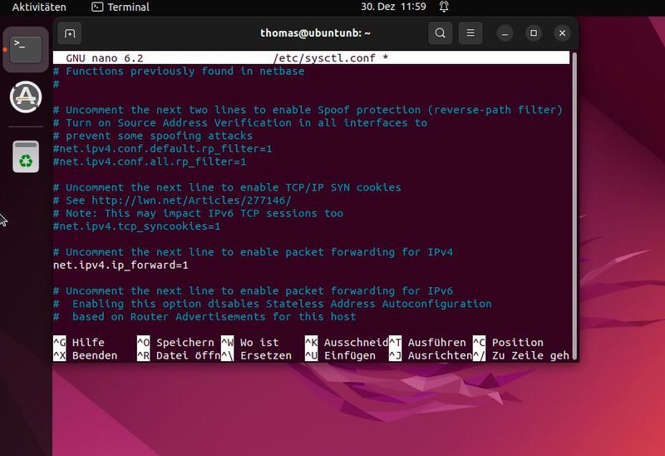Image resolution: width=665 pixels, height=456 pixels.
Task: Click the #net.ipv4.conf.all.rp_filter=1 line
Action: click(150, 161)
